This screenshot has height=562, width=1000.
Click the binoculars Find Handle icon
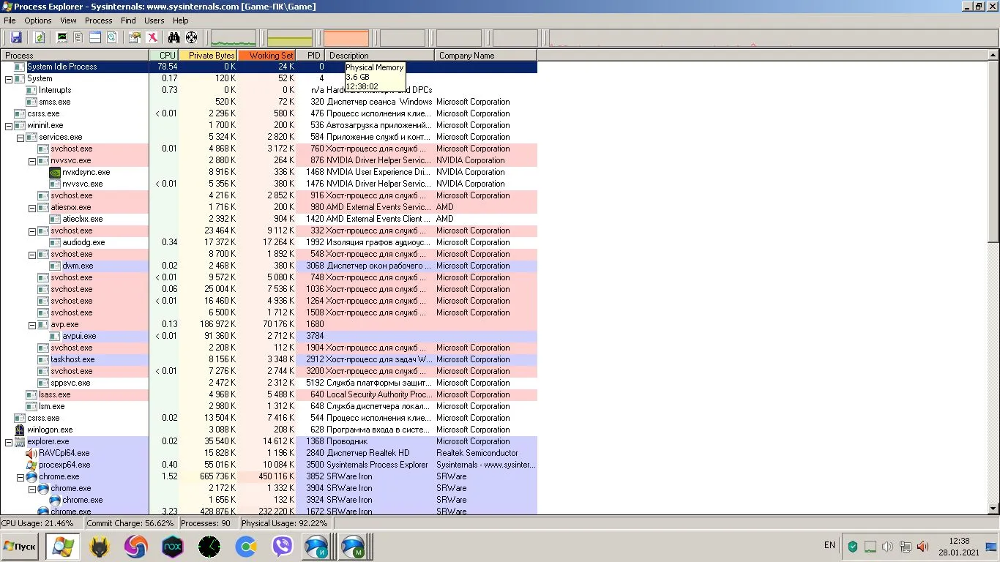174,37
